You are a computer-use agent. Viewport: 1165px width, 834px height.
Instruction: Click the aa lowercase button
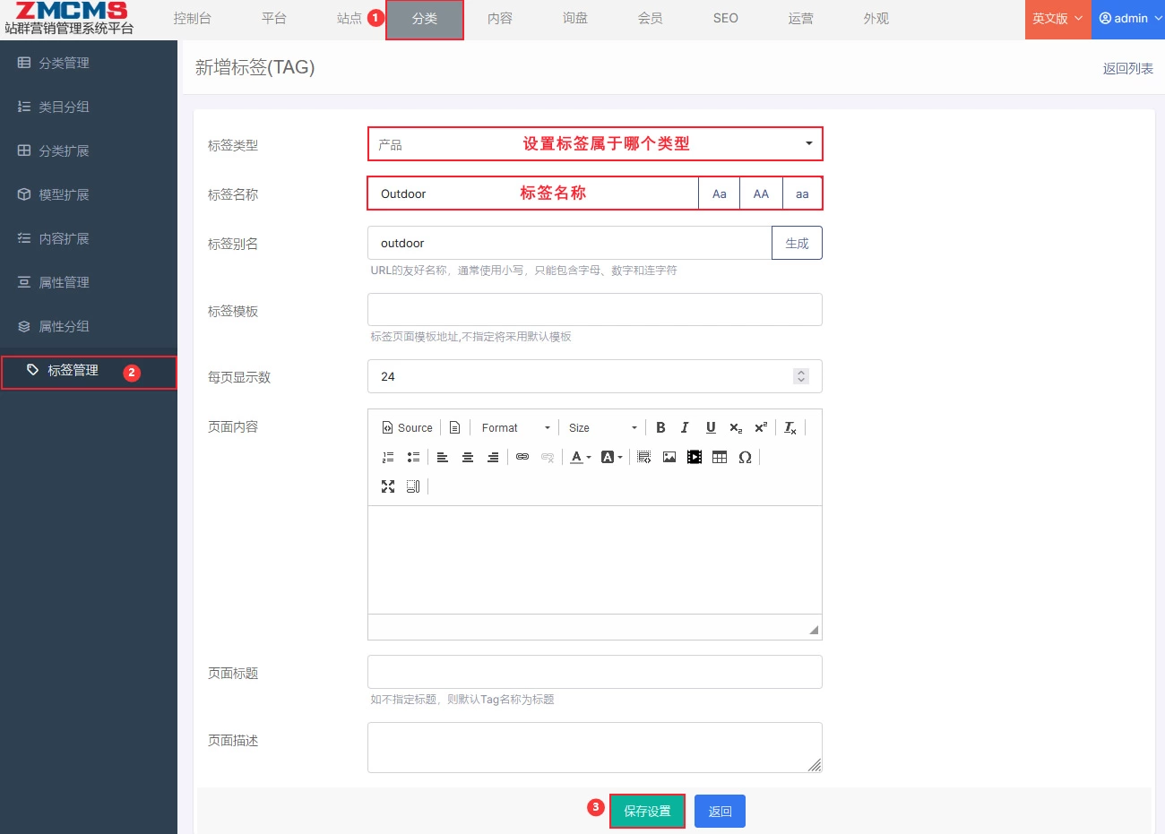tap(802, 194)
